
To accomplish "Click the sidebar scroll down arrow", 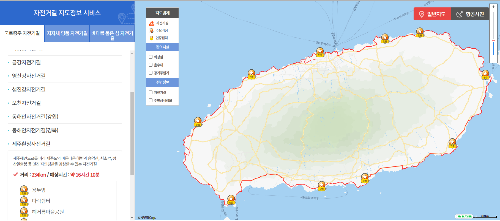I will coord(132,218).
